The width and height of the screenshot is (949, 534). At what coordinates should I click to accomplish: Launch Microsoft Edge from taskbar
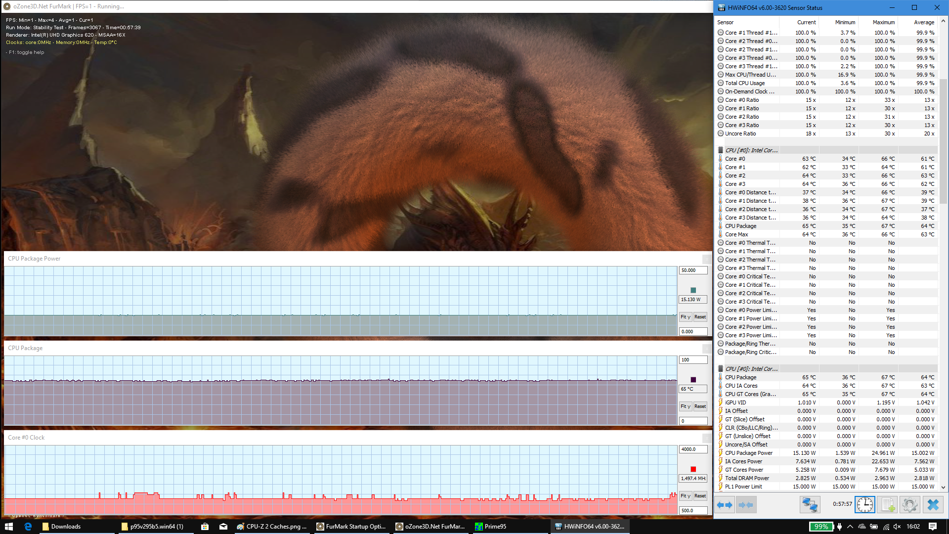click(28, 527)
